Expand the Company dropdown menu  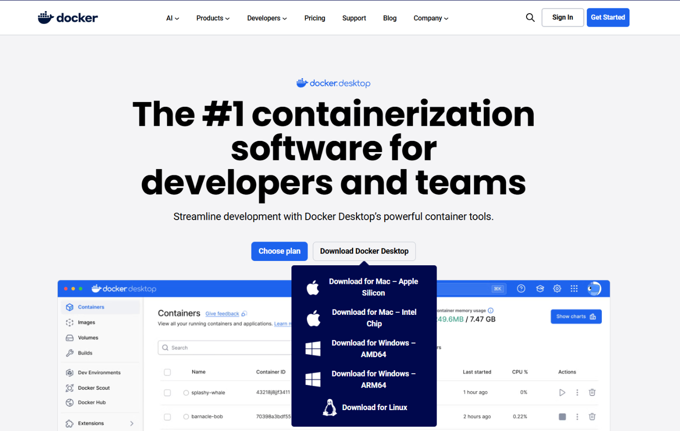(x=431, y=18)
